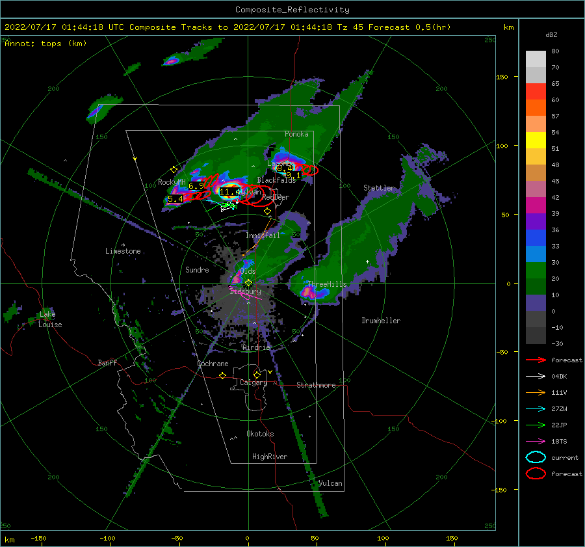The height and width of the screenshot is (547, 585).
Task: Click the red swatch in dBZ legend
Action: pos(536,92)
